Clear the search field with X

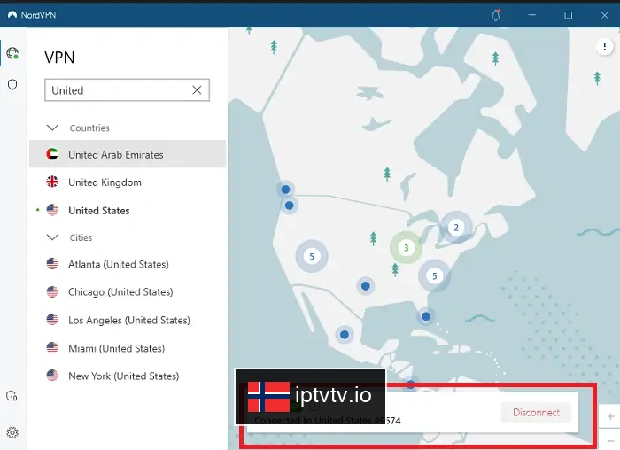click(x=197, y=90)
